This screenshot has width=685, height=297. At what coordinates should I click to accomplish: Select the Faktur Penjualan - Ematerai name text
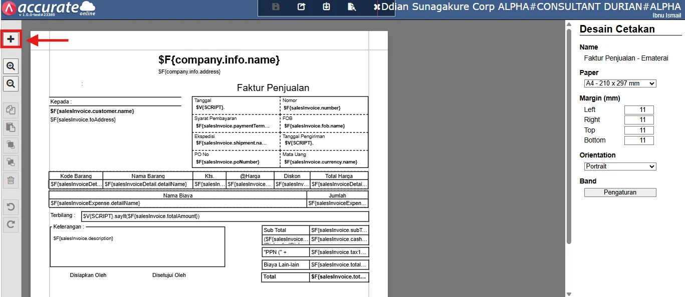(x=626, y=58)
